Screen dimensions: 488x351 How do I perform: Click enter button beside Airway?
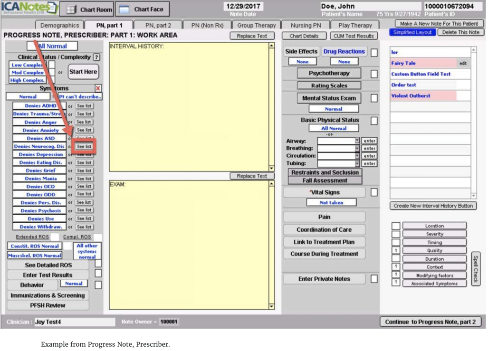coord(369,141)
